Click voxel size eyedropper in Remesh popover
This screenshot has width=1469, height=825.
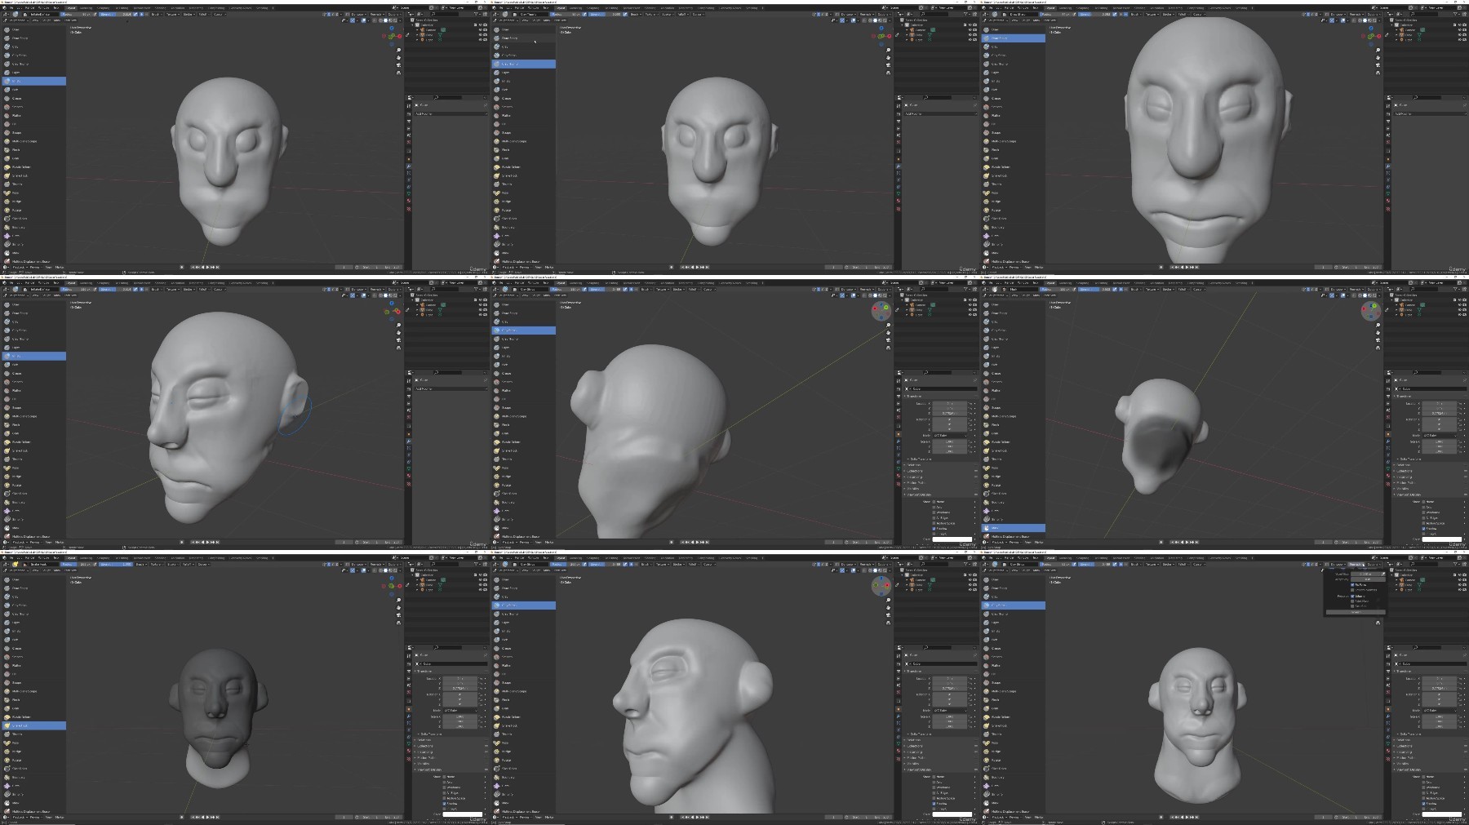[x=1383, y=574]
